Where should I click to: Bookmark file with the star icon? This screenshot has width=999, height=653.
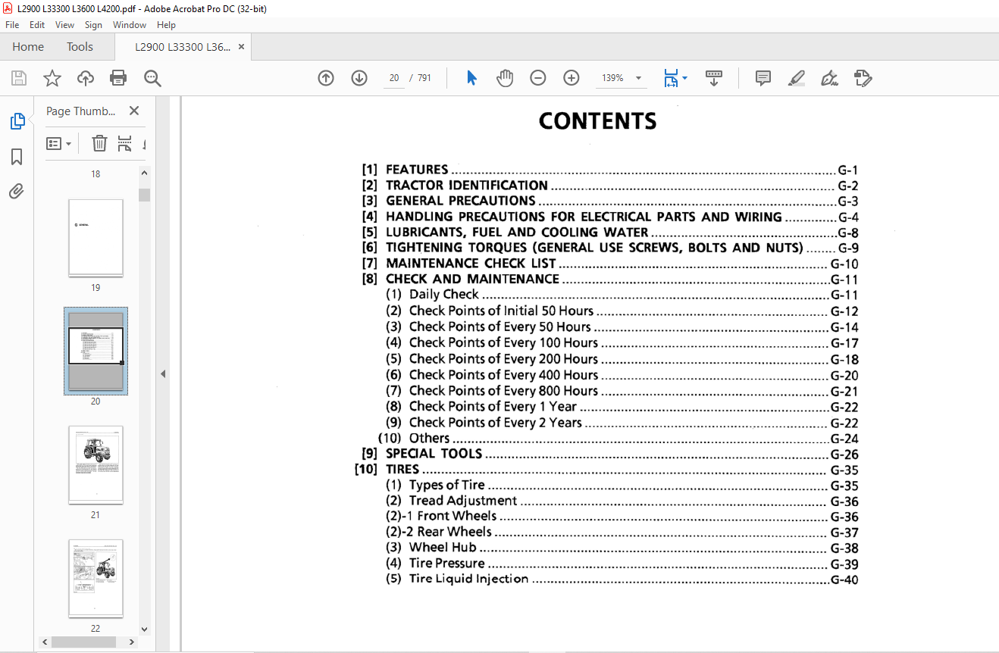pyautogui.click(x=52, y=78)
